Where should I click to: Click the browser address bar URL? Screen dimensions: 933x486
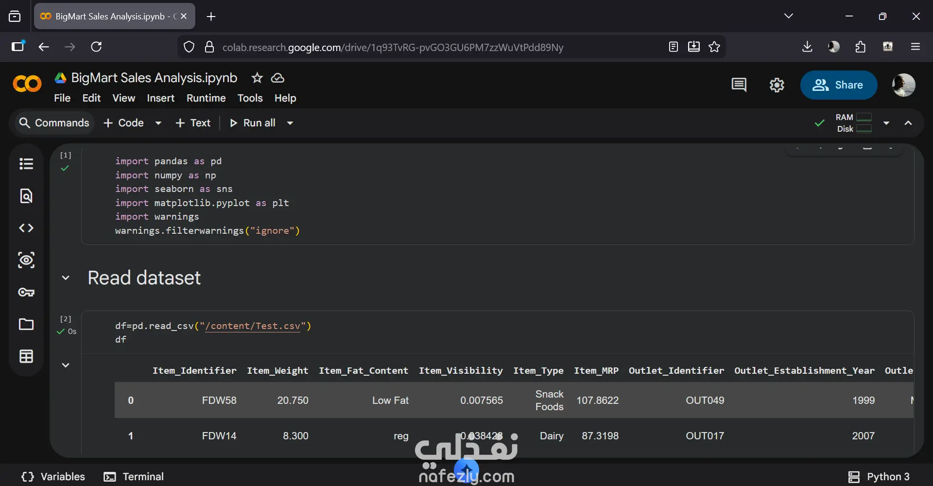click(393, 47)
